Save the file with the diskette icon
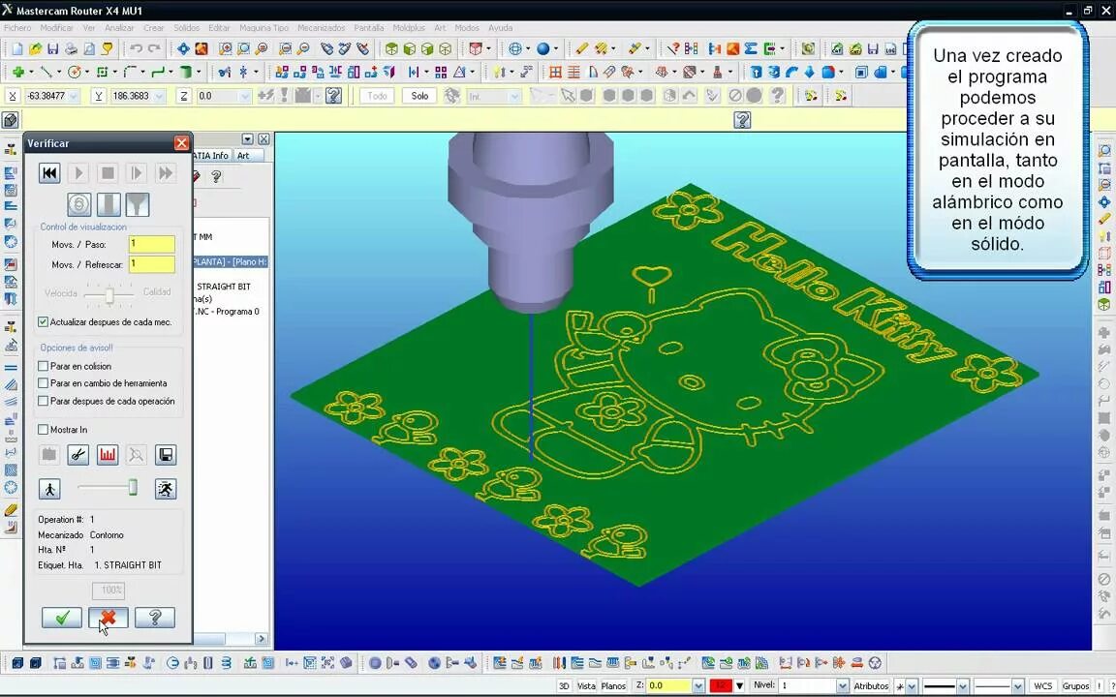Screen dimensions: 1116x697 tap(52, 49)
